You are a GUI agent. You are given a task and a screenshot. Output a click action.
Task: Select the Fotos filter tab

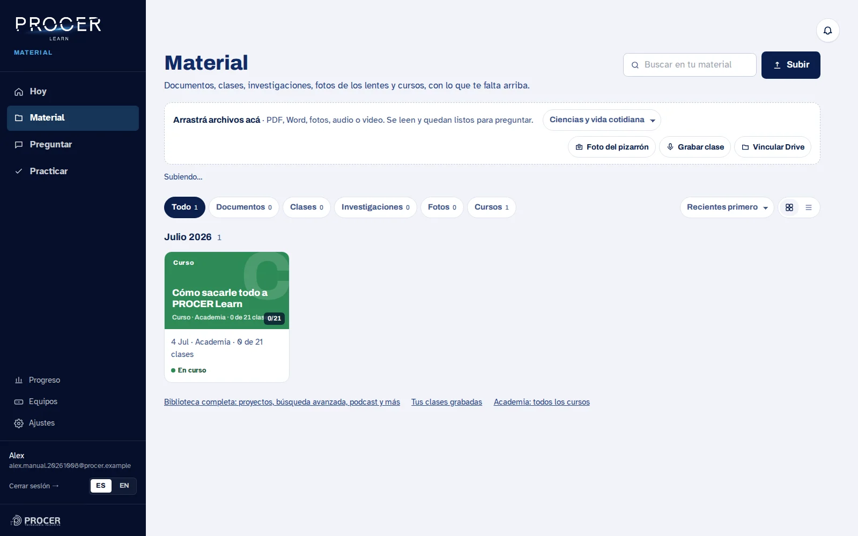point(442,207)
